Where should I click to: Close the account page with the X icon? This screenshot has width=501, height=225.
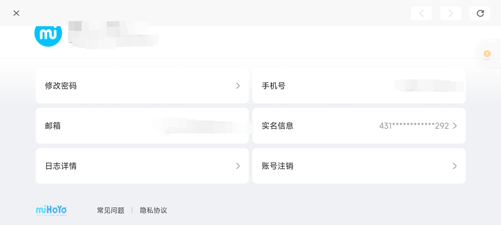point(16,13)
